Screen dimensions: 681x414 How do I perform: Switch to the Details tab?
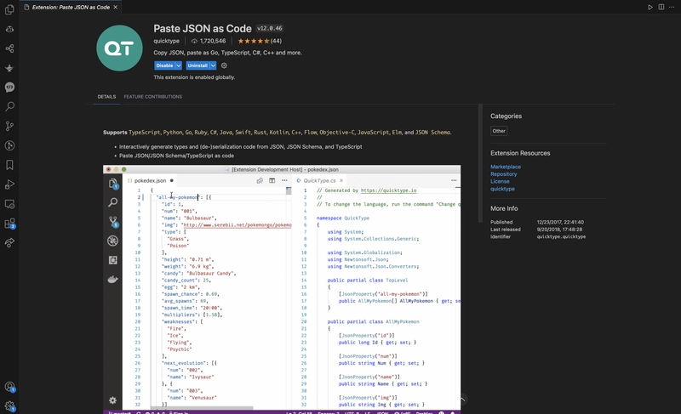[x=106, y=97]
